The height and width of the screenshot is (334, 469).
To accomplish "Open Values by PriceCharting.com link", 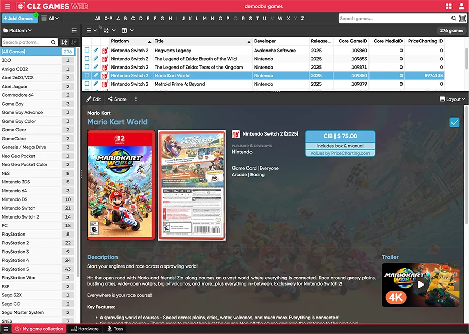I will click(x=340, y=153).
